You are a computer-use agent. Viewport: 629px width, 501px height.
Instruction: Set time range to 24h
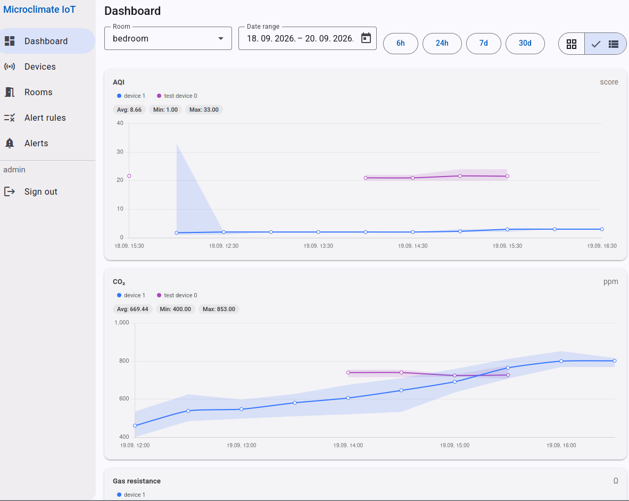442,43
